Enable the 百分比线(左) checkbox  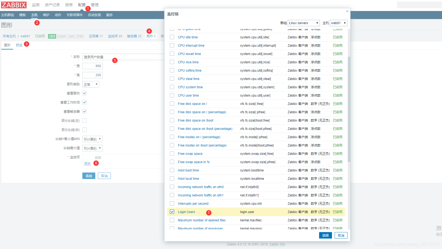coord(85,120)
